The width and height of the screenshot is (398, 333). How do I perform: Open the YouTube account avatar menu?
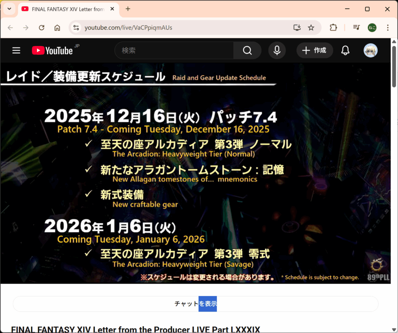370,51
